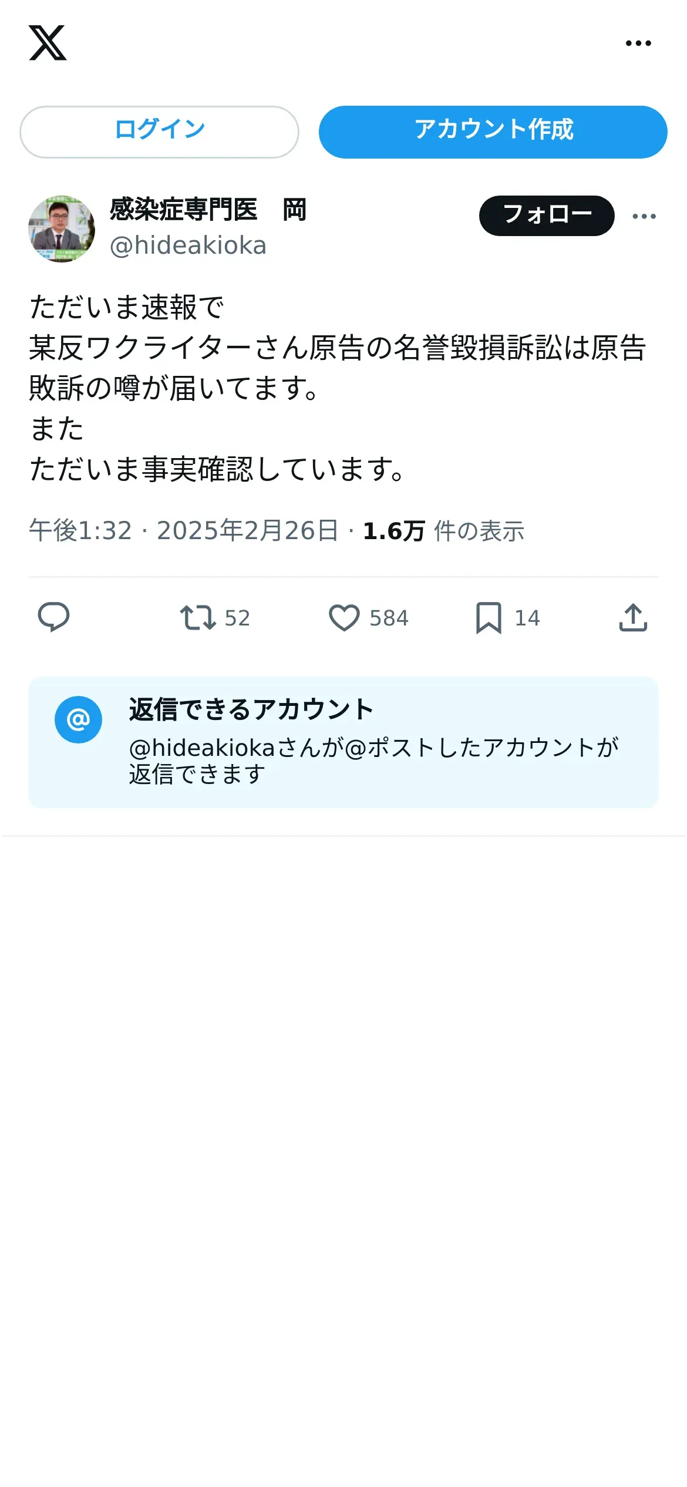Viewport: 687px width, 1487px height.
Task: Click the X logo icon
Action: pos(48,43)
